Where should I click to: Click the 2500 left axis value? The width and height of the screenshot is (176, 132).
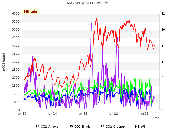(16, 70)
